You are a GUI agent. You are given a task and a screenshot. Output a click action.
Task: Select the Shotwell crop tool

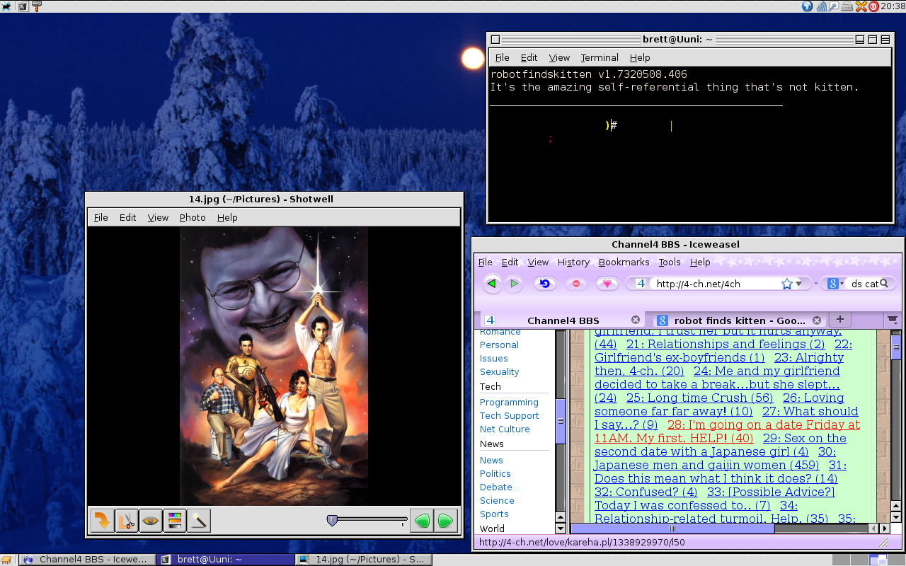(127, 521)
